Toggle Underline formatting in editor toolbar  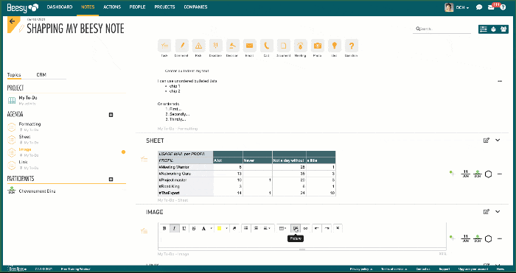[184, 228]
